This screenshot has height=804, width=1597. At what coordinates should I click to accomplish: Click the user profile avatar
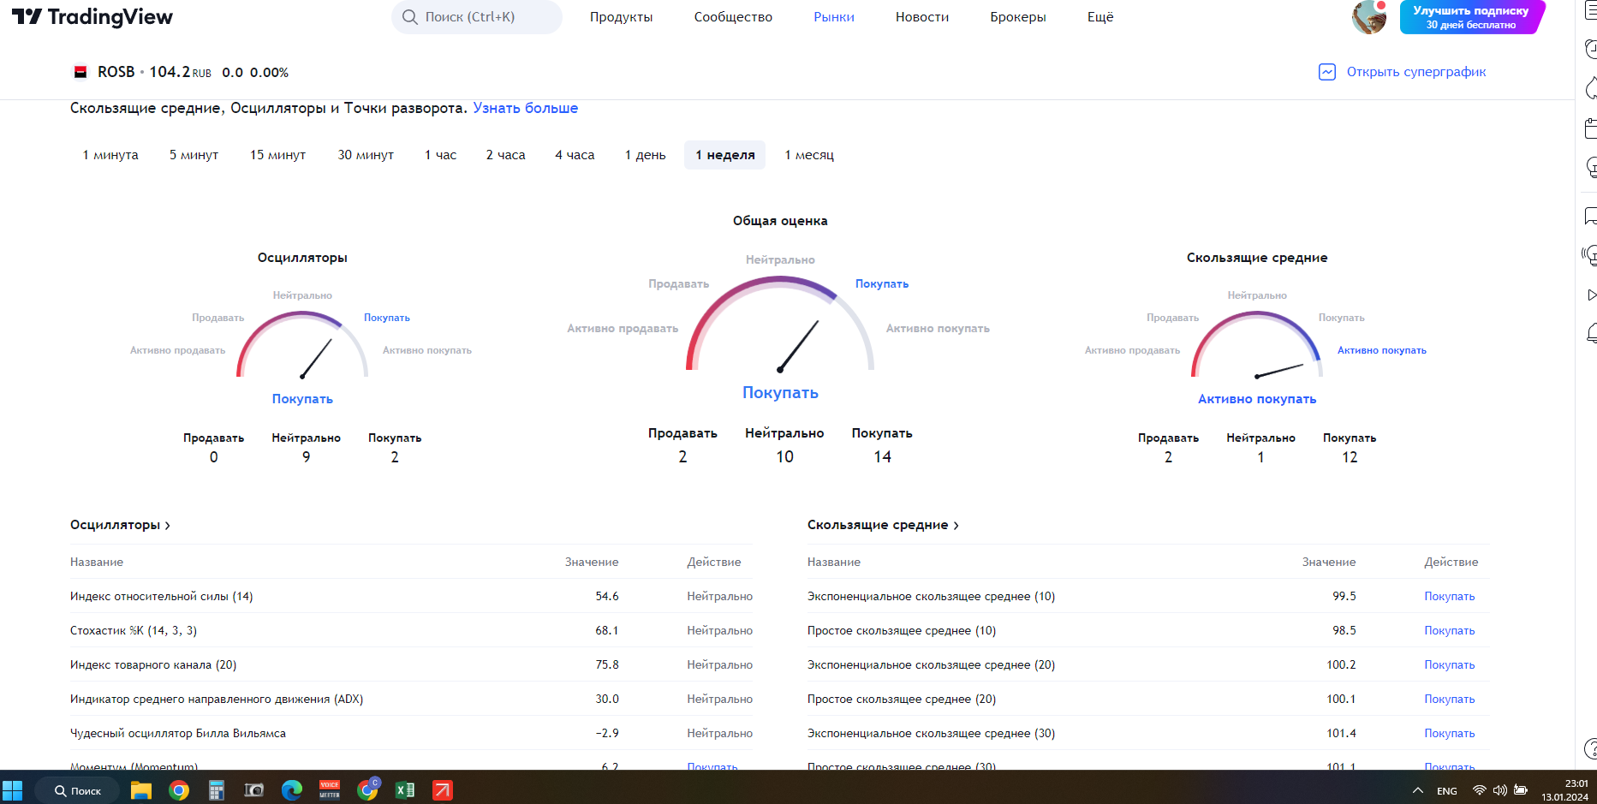[1368, 17]
